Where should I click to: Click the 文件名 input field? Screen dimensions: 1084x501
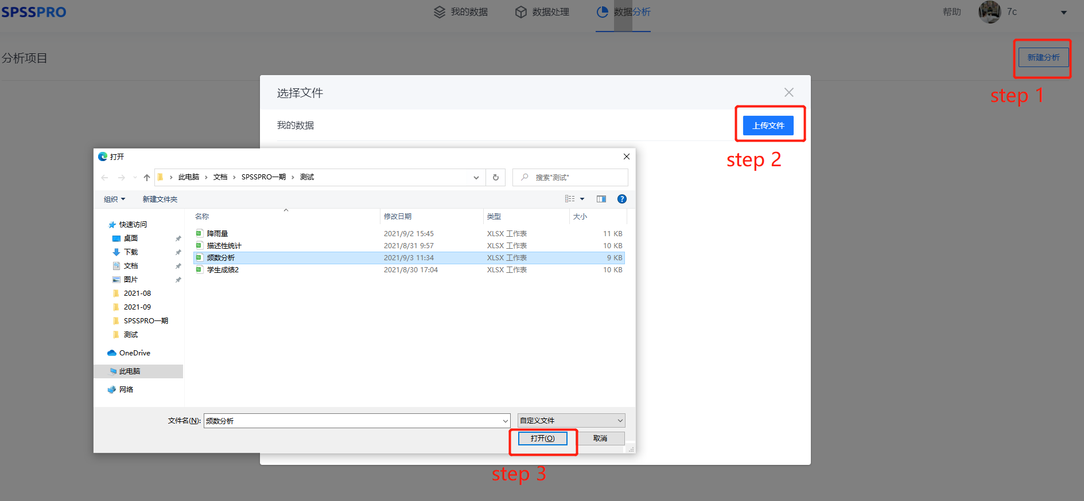[352, 421]
